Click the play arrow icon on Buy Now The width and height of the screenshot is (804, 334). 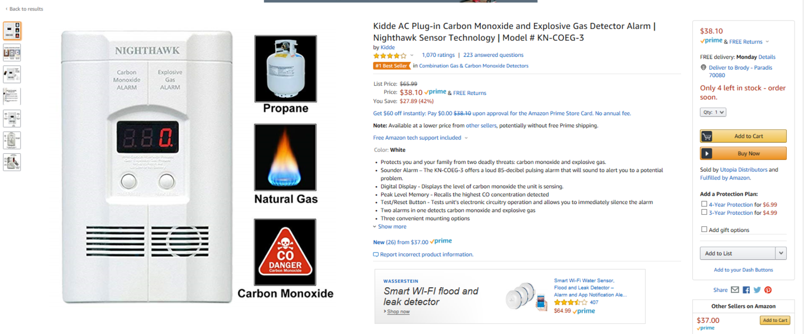click(707, 153)
